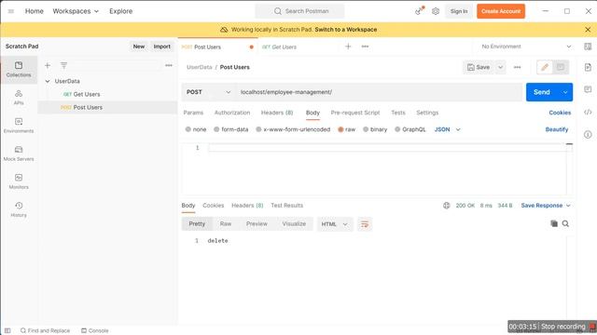Viewport: 597px width, 335px height.
Task: Open request more actions dots near Save
Action: [517, 67]
